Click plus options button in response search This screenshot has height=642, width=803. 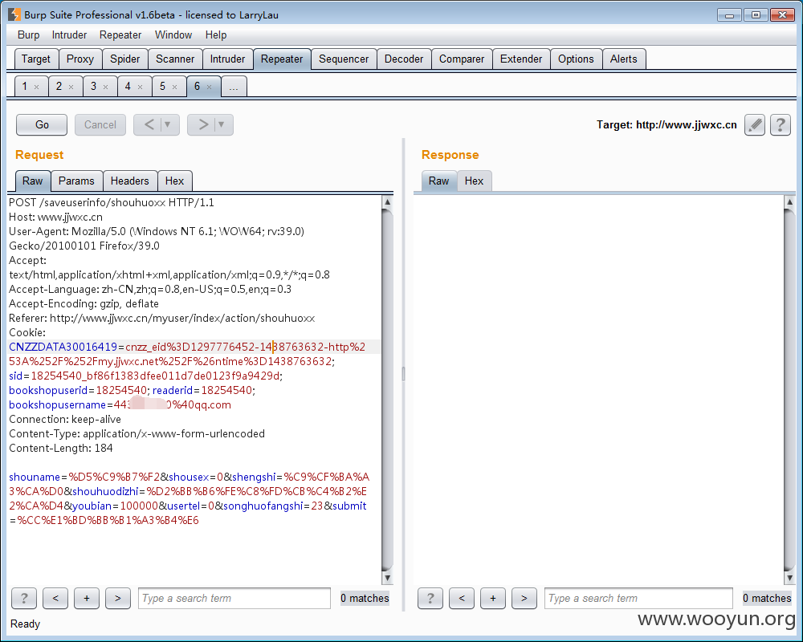[x=493, y=598]
